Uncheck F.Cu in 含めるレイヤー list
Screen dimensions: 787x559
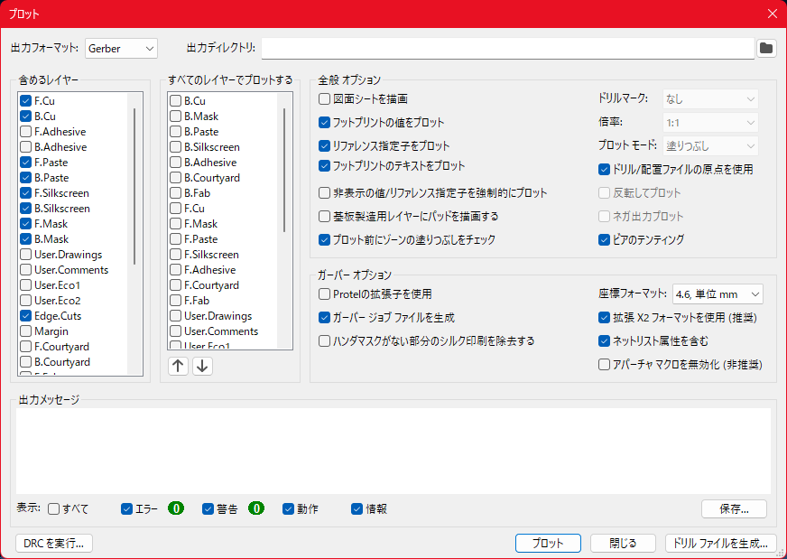click(x=25, y=101)
